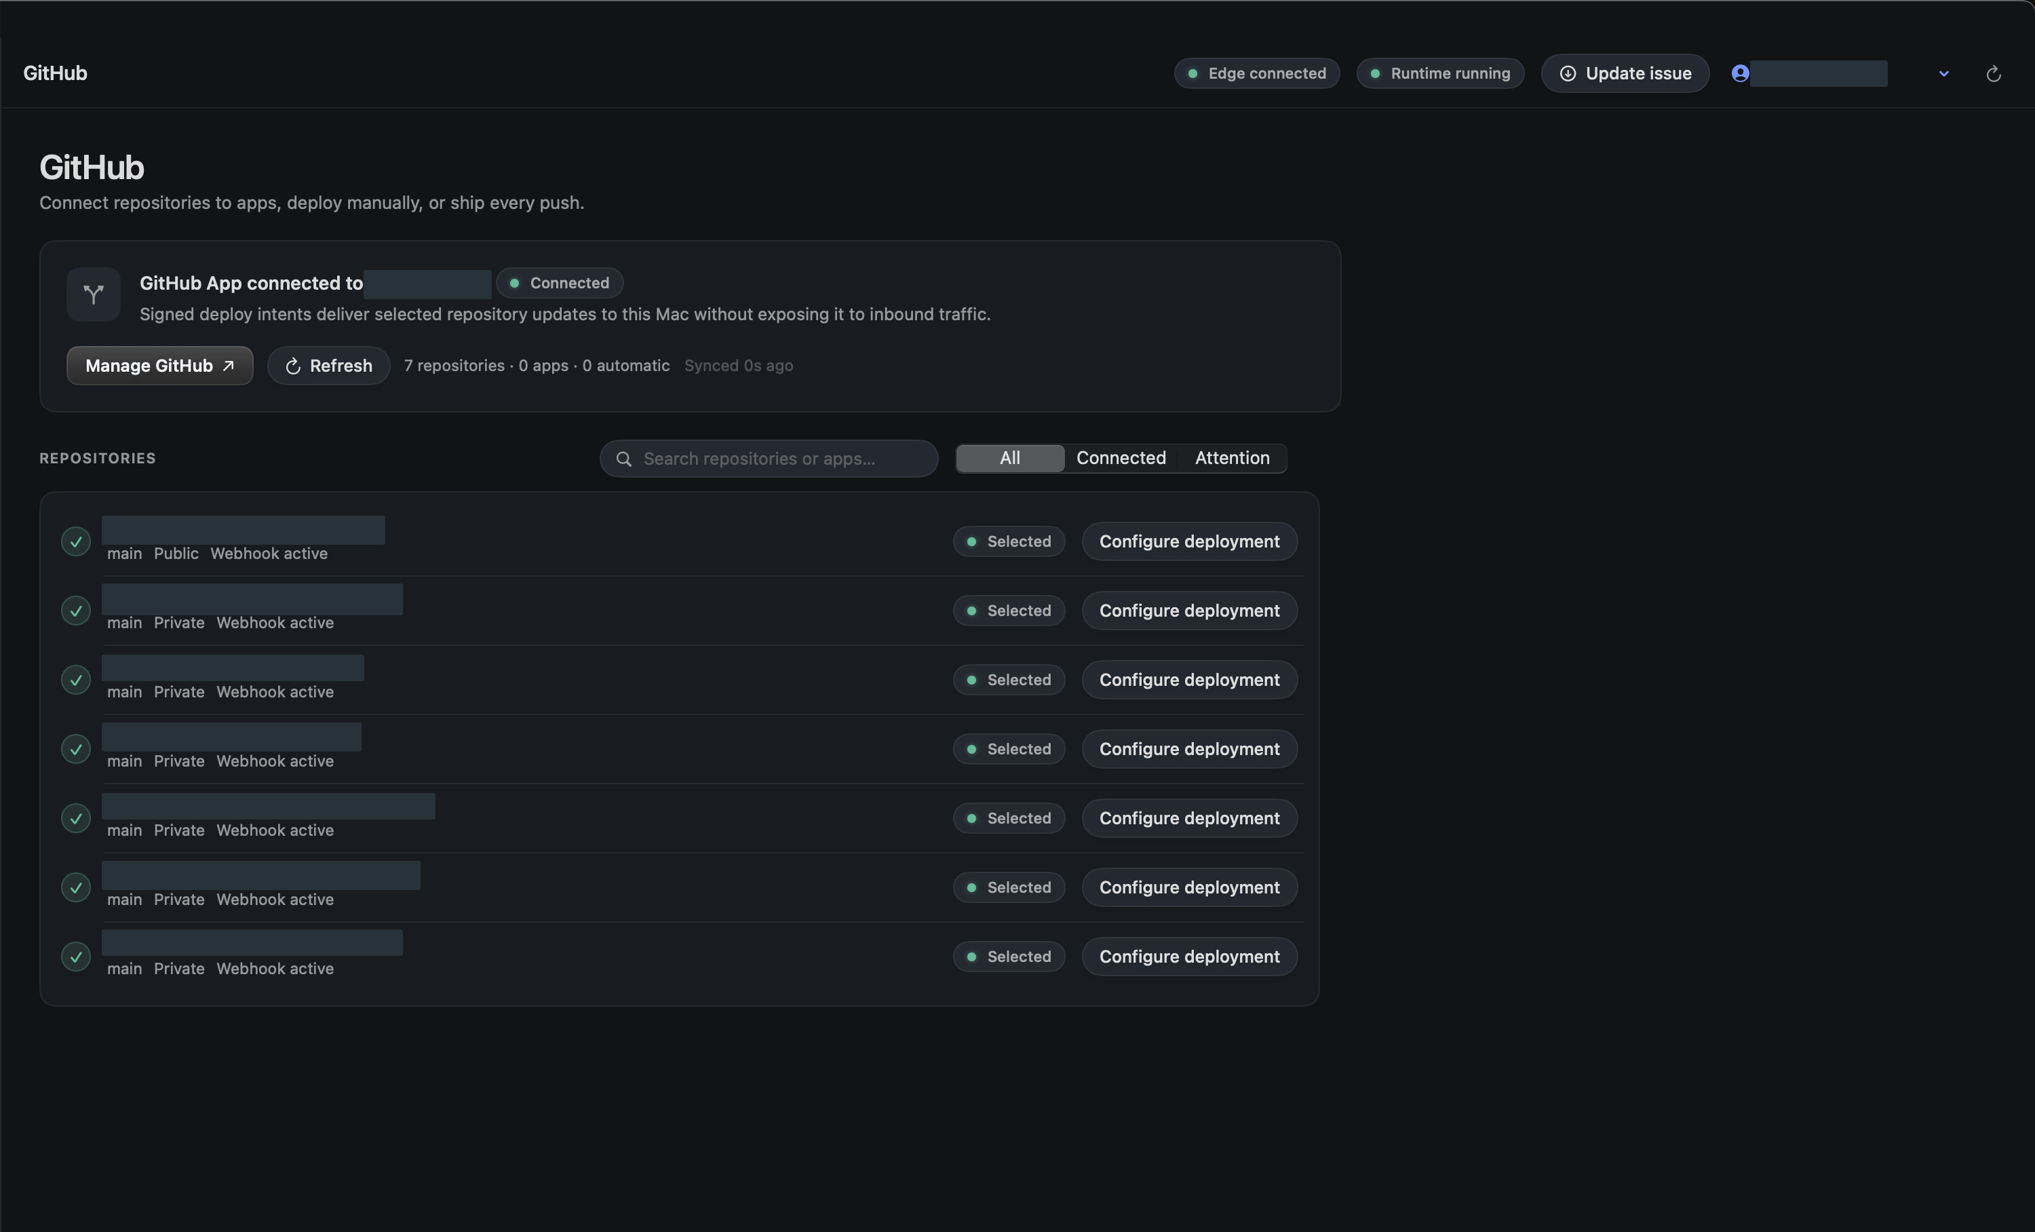Switch to the Attention filter tab

(1231, 459)
